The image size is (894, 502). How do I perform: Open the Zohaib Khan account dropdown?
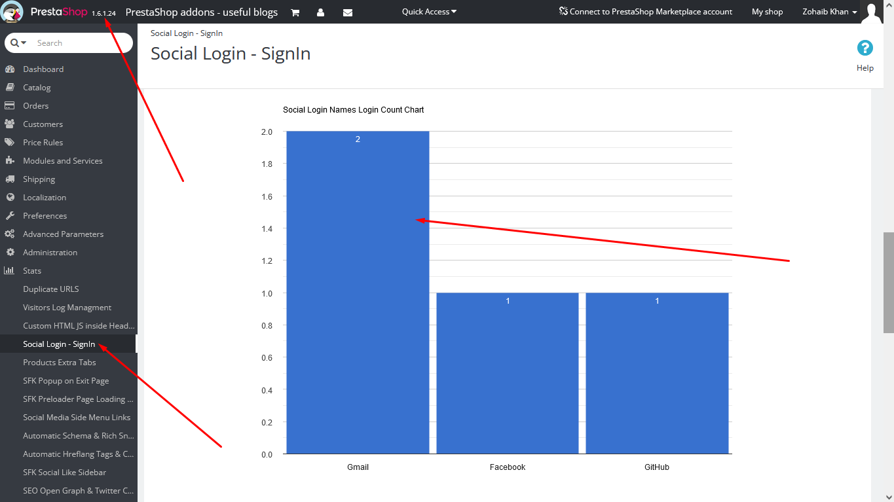(830, 12)
